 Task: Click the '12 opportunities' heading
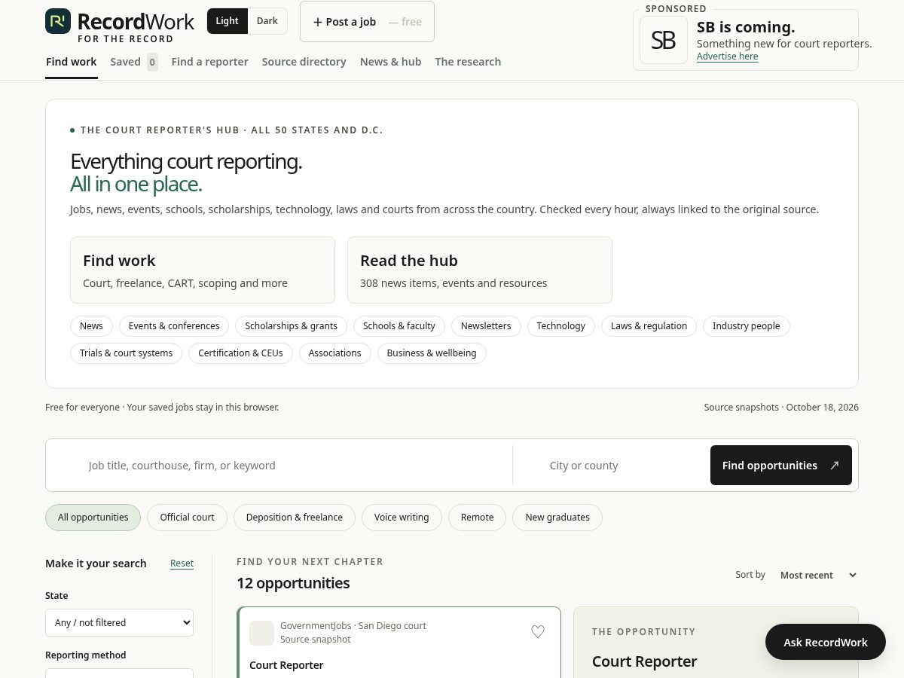pyautogui.click(x=293, y=583)
